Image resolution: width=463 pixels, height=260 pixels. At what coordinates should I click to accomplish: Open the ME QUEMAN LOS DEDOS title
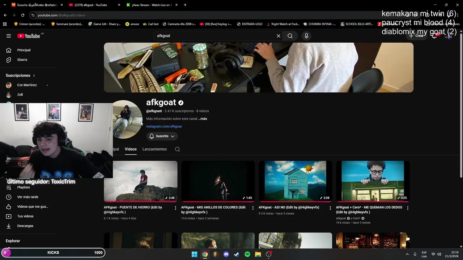pos(369,210)
